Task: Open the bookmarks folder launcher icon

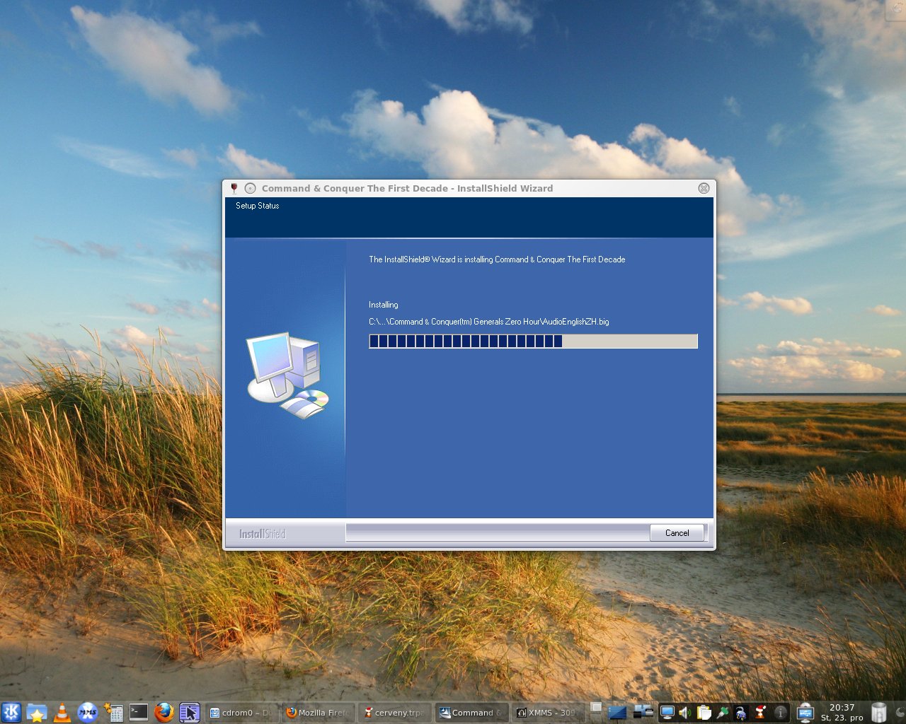Action: coord(37,713)
